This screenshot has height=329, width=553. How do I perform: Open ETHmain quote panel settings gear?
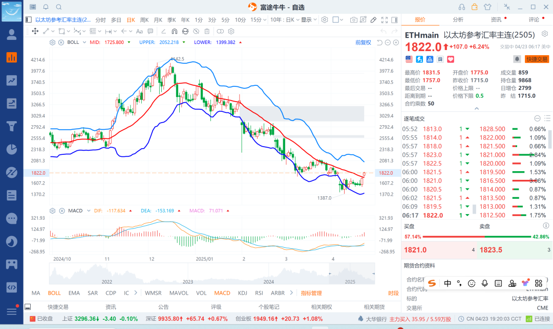click(544, 34)
